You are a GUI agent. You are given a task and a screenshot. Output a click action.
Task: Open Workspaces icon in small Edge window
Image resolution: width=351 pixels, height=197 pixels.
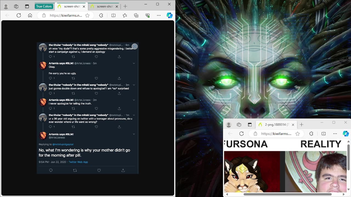pos(239,125)
